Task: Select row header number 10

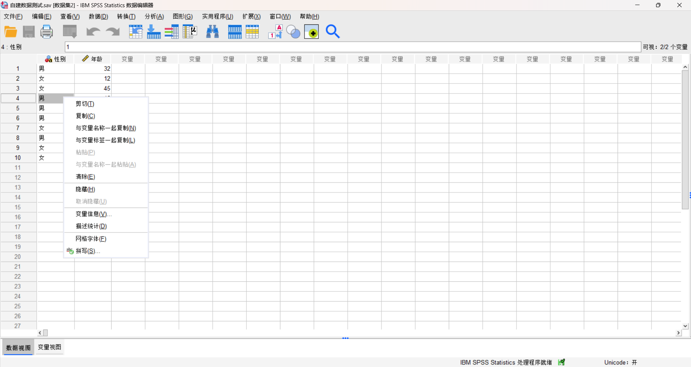Action: tap(18, 158)
